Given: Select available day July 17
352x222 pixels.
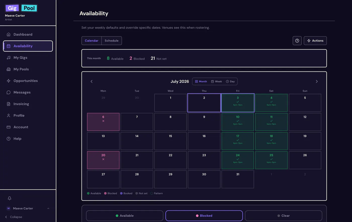Looking at the screenshot, I should point(238,141).
